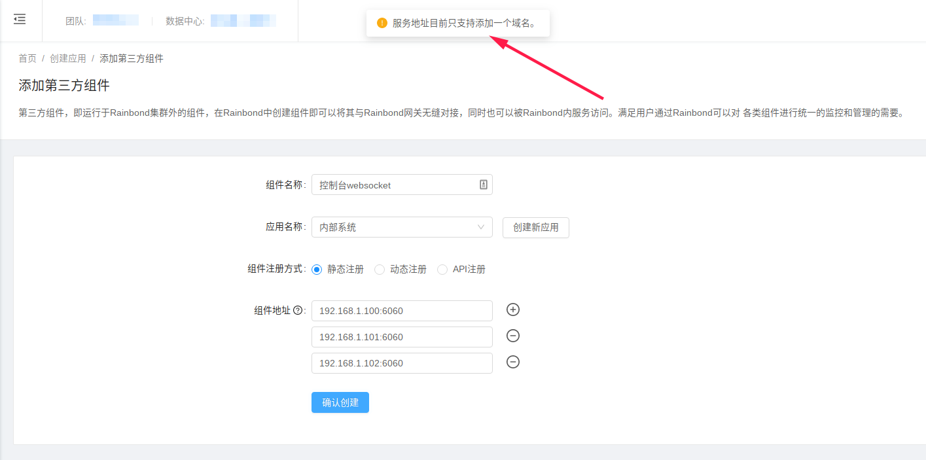Open the 应用名称 dropdown showing 内部系统
The height and width of the screenshot is (460, 926).
(x=402, y=227)
